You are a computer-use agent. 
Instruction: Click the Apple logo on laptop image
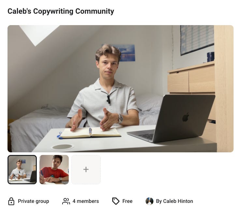coord(185,117)
